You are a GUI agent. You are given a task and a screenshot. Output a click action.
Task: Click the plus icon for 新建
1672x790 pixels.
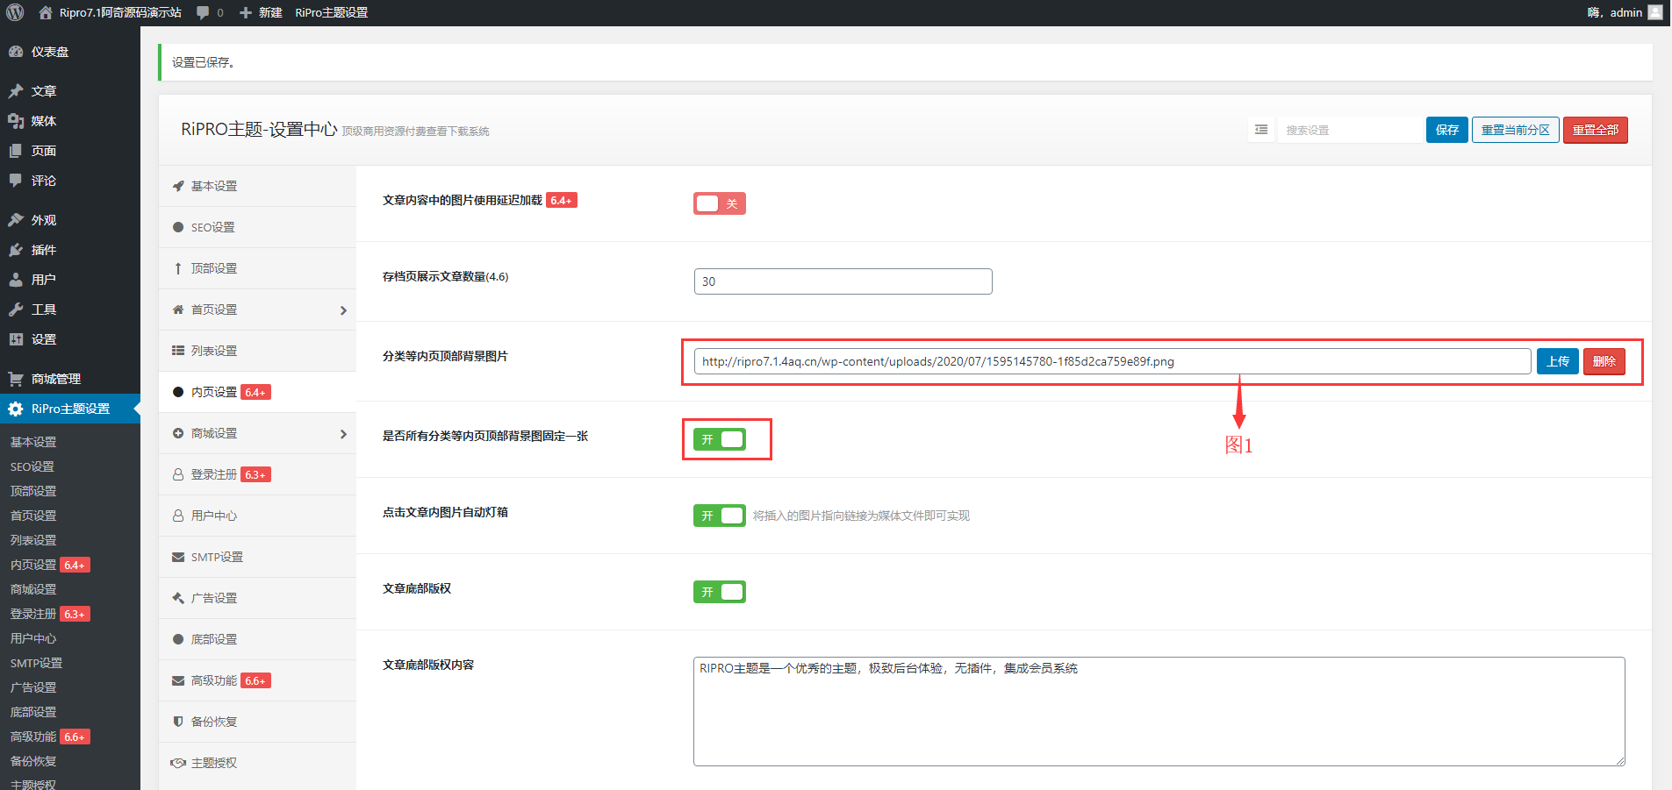[246, 12]
